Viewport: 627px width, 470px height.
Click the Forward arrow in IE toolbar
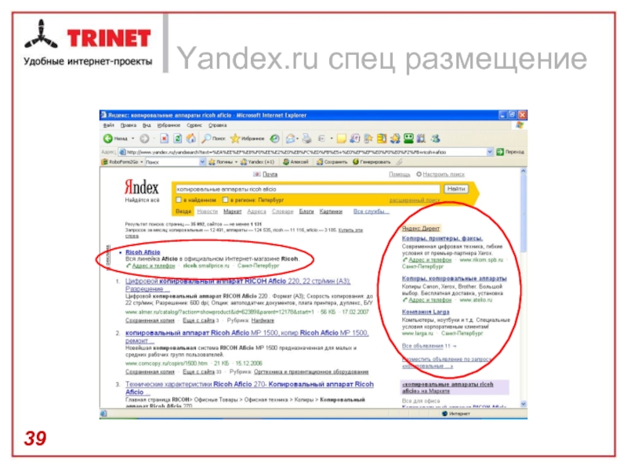pyautogui.click(x=144, y=139)
